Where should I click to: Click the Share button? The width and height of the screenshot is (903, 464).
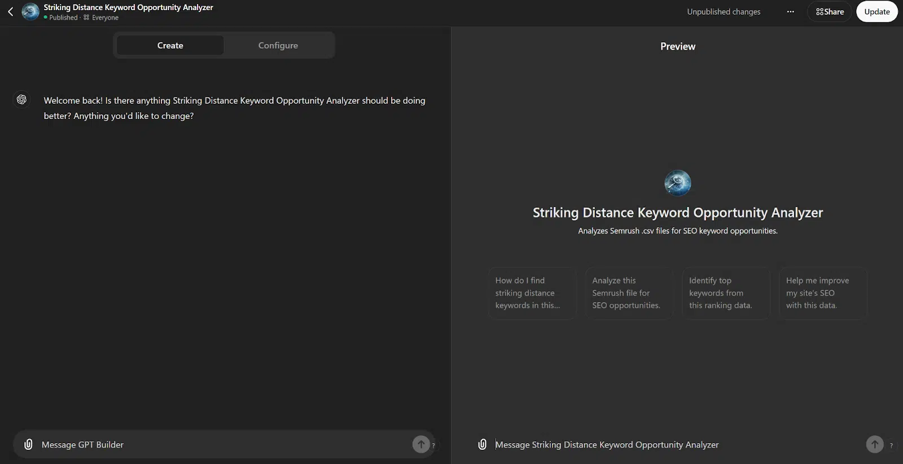(829, 12)
